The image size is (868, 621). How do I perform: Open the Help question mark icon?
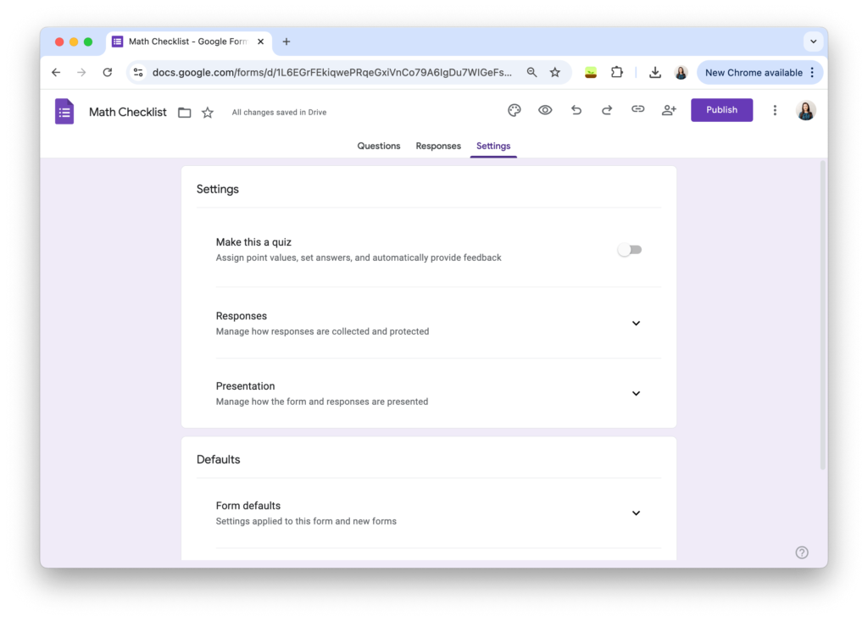point(801,552)
